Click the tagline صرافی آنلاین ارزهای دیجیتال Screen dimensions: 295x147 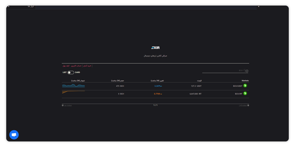pyautogui.click(x=155, y=56)
